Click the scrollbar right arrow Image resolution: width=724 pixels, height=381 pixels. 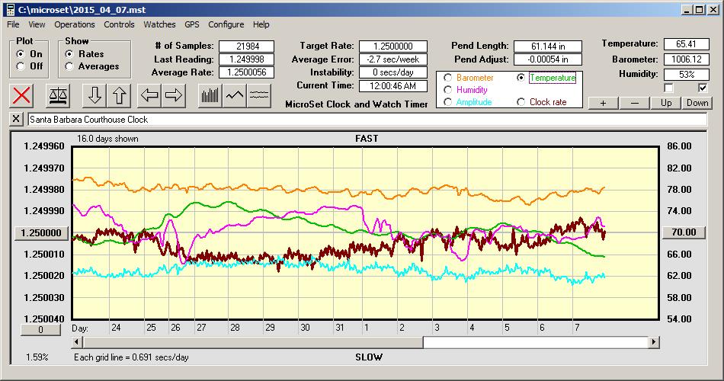click(653, 342)
